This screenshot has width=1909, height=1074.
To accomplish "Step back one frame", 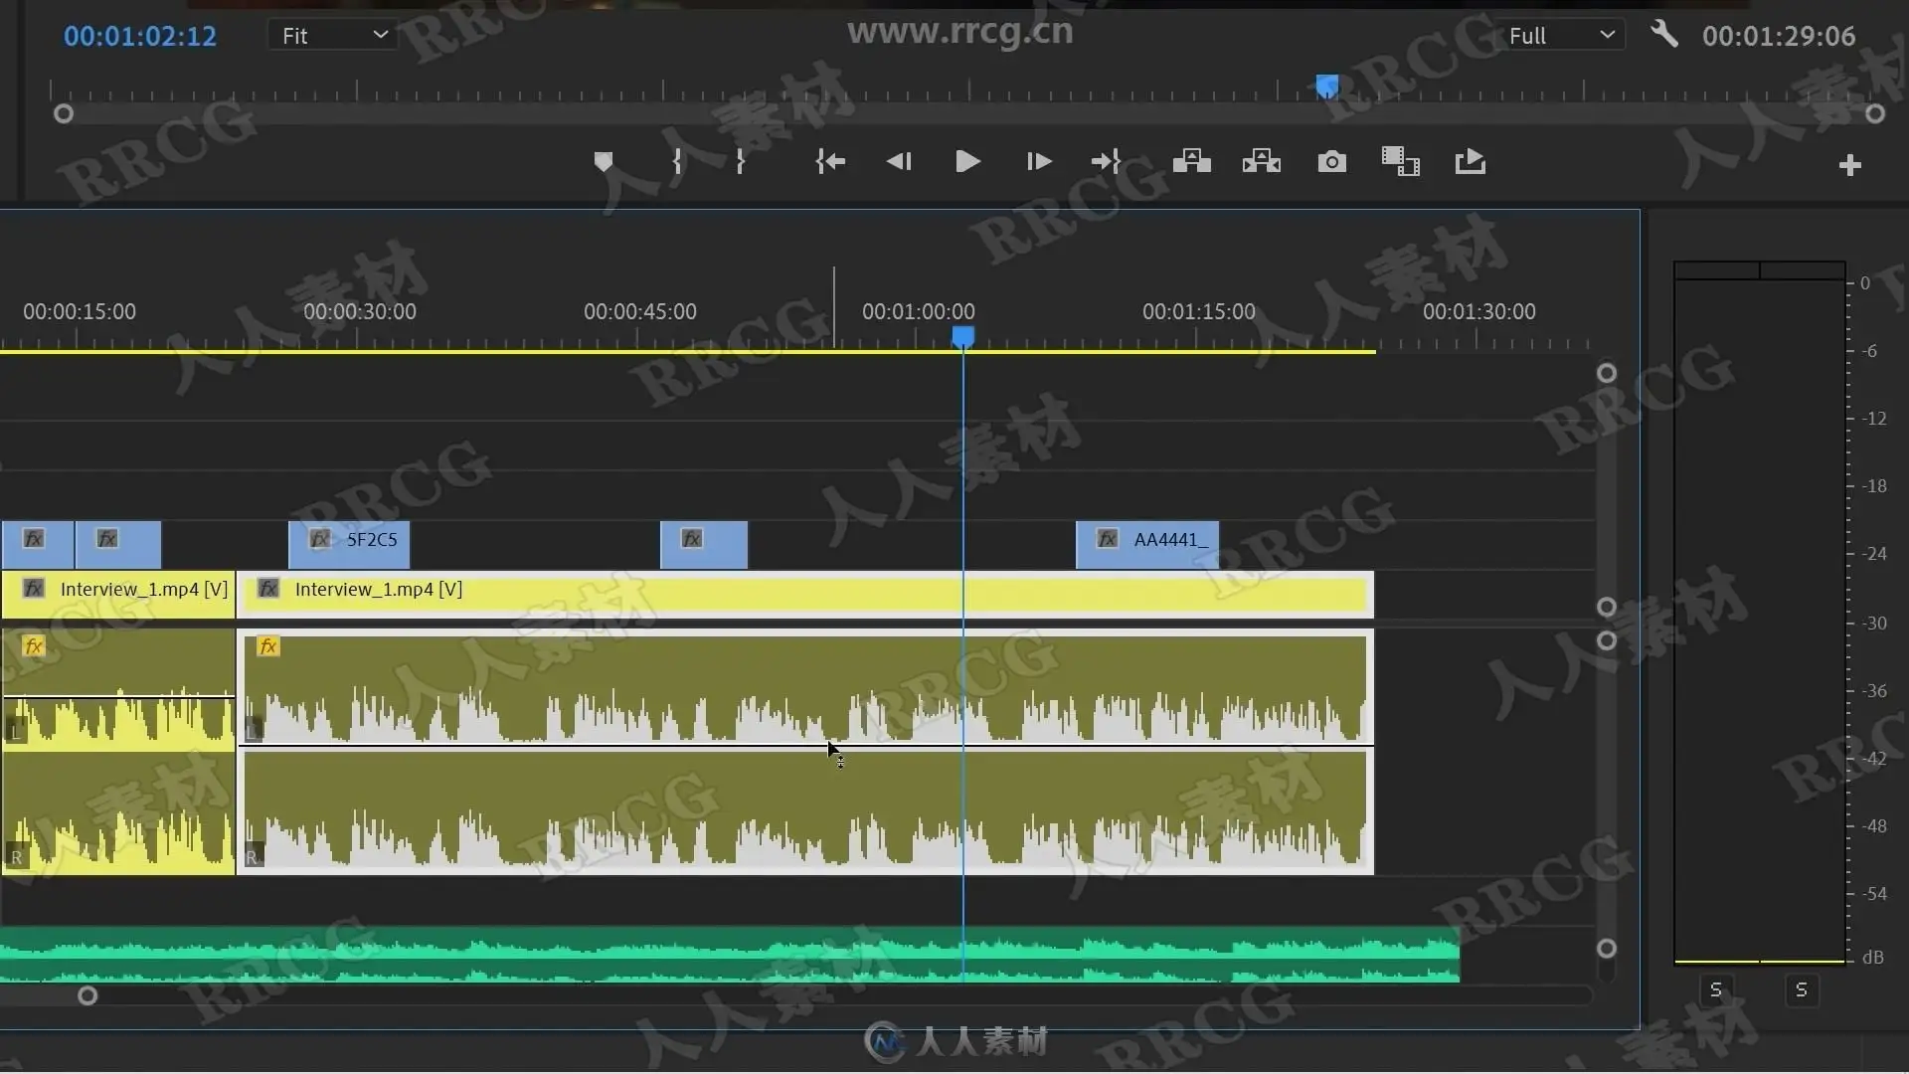I will pyautogui.click(x=899, y=162).
